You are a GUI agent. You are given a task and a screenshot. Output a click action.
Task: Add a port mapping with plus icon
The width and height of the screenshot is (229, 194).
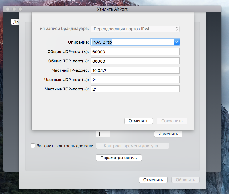click(99, 134)
